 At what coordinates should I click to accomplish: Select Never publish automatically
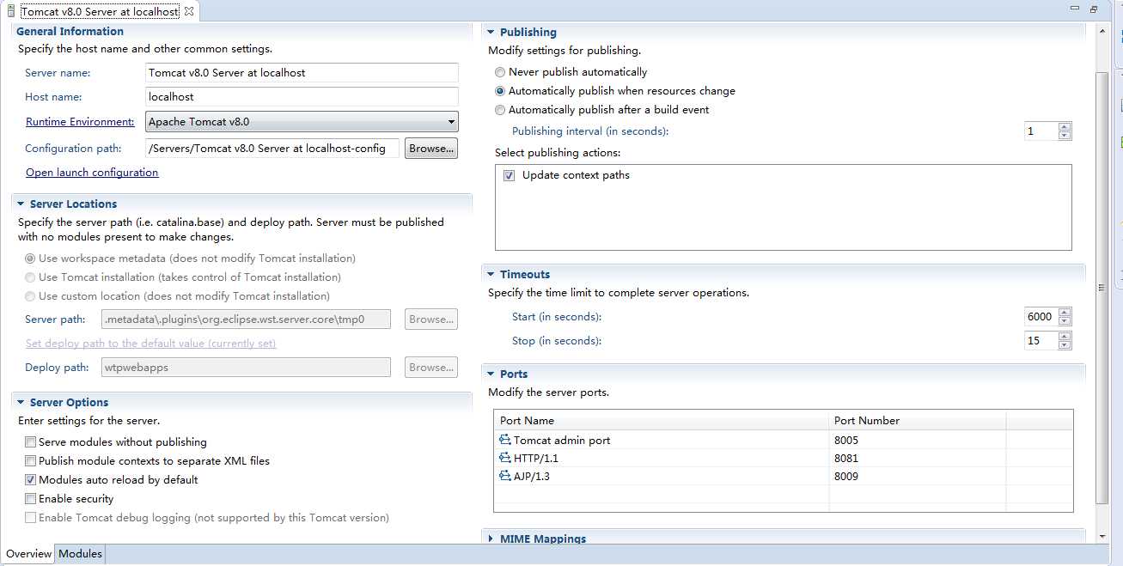click(x=500, y=72)
